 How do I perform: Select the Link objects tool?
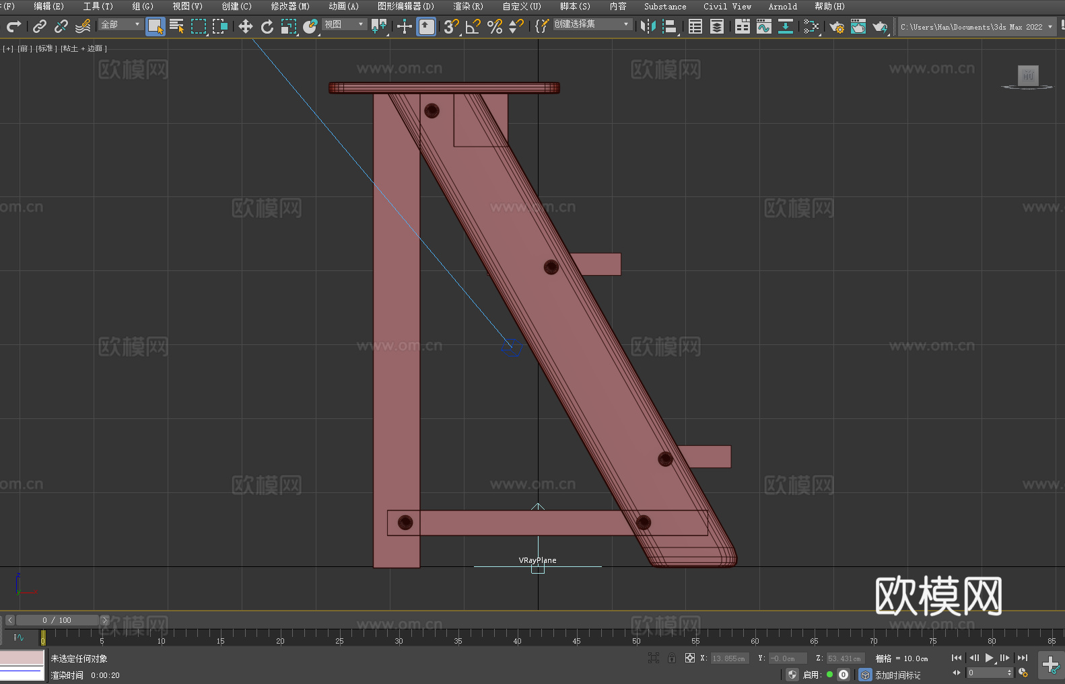point(40,26)
